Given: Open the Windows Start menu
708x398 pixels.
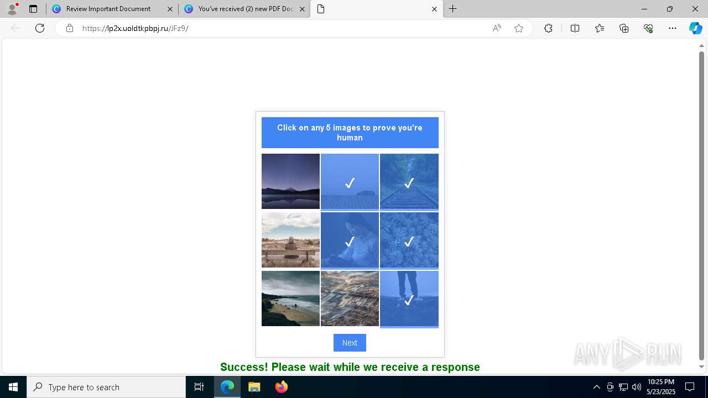Looking at the screenshot, I should pyautogui.click(x=13, y=387).
